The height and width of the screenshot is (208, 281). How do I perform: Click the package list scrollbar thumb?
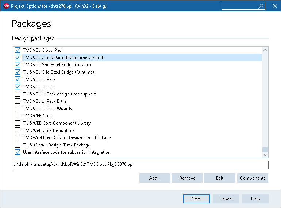click(265, 149)
